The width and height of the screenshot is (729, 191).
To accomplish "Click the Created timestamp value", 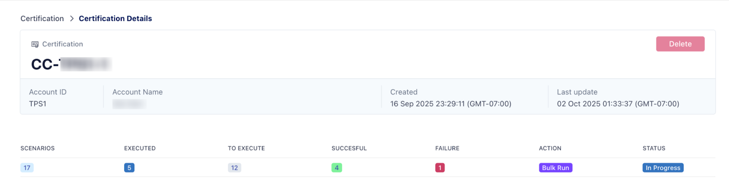I will [451, 104].
